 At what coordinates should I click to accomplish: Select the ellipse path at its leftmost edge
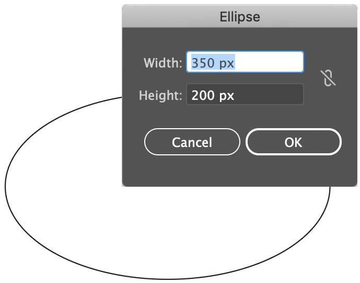[x=6, y=186]
